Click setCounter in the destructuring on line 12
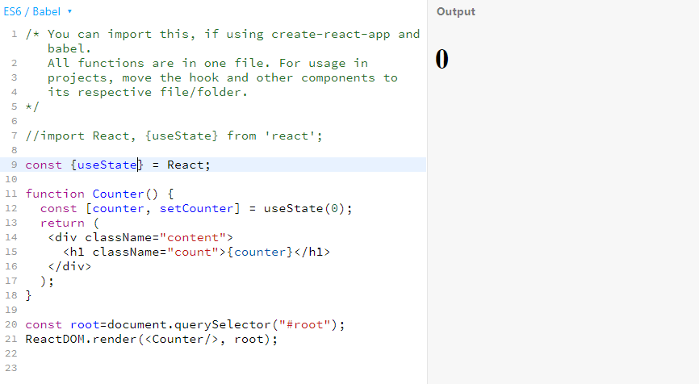This screenshot has width=699, height=384. (x=197, y=208)
